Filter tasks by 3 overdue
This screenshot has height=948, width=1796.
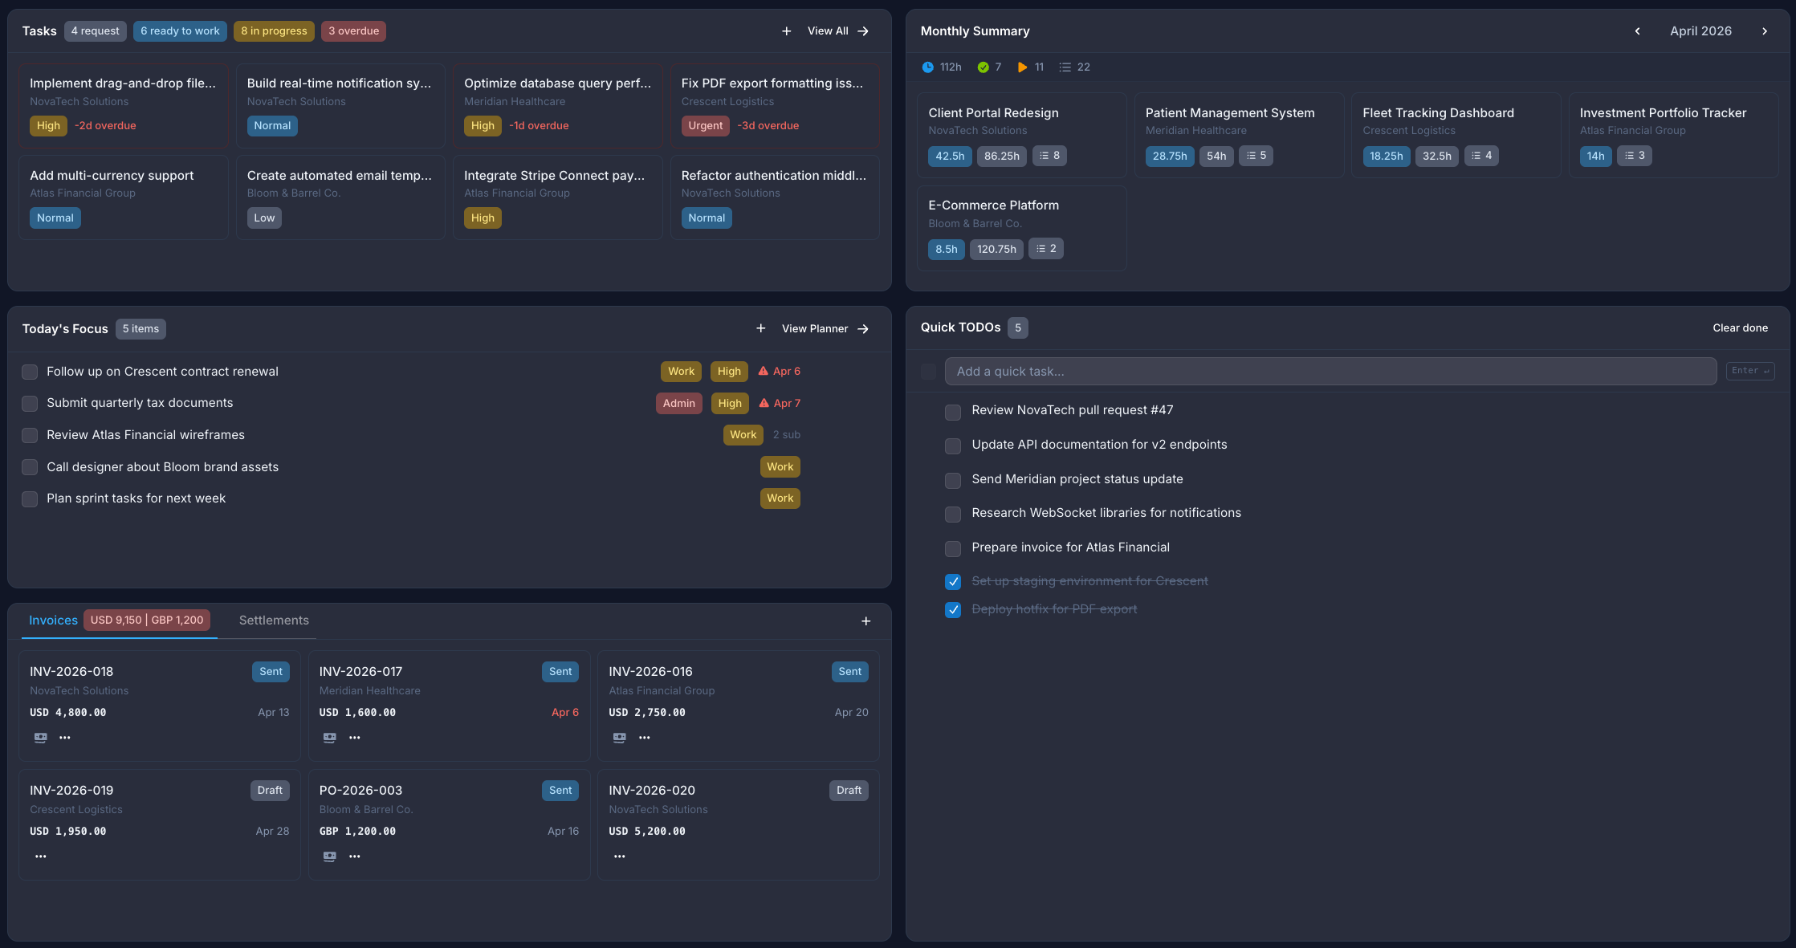coord(353,31)
